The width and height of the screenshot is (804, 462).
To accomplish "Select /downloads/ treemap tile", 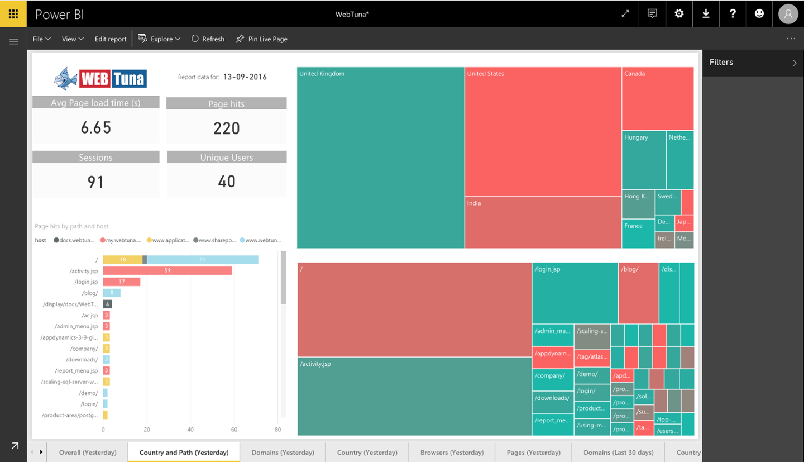I will click(553, 402).
